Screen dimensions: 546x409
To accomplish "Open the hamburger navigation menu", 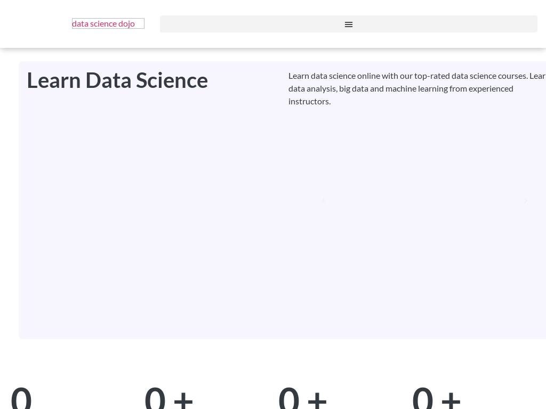I will [349, 24].
